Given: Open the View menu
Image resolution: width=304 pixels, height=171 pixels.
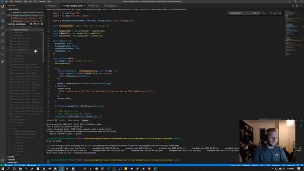Looking at the screenshot, I should (25, 1).
